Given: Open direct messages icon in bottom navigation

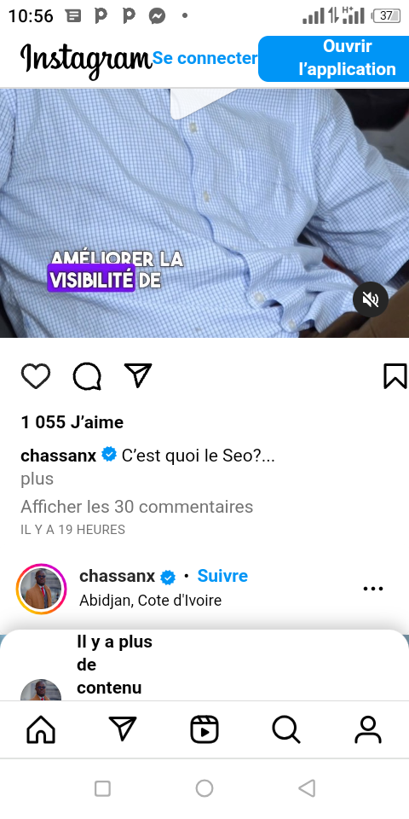Looking at the screenshot, I should (123, 729).
